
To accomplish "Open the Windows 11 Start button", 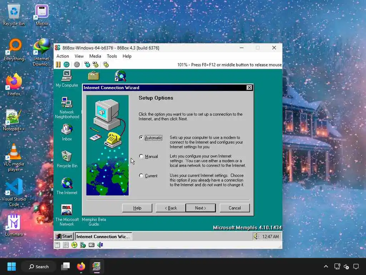I will point(11,266).
